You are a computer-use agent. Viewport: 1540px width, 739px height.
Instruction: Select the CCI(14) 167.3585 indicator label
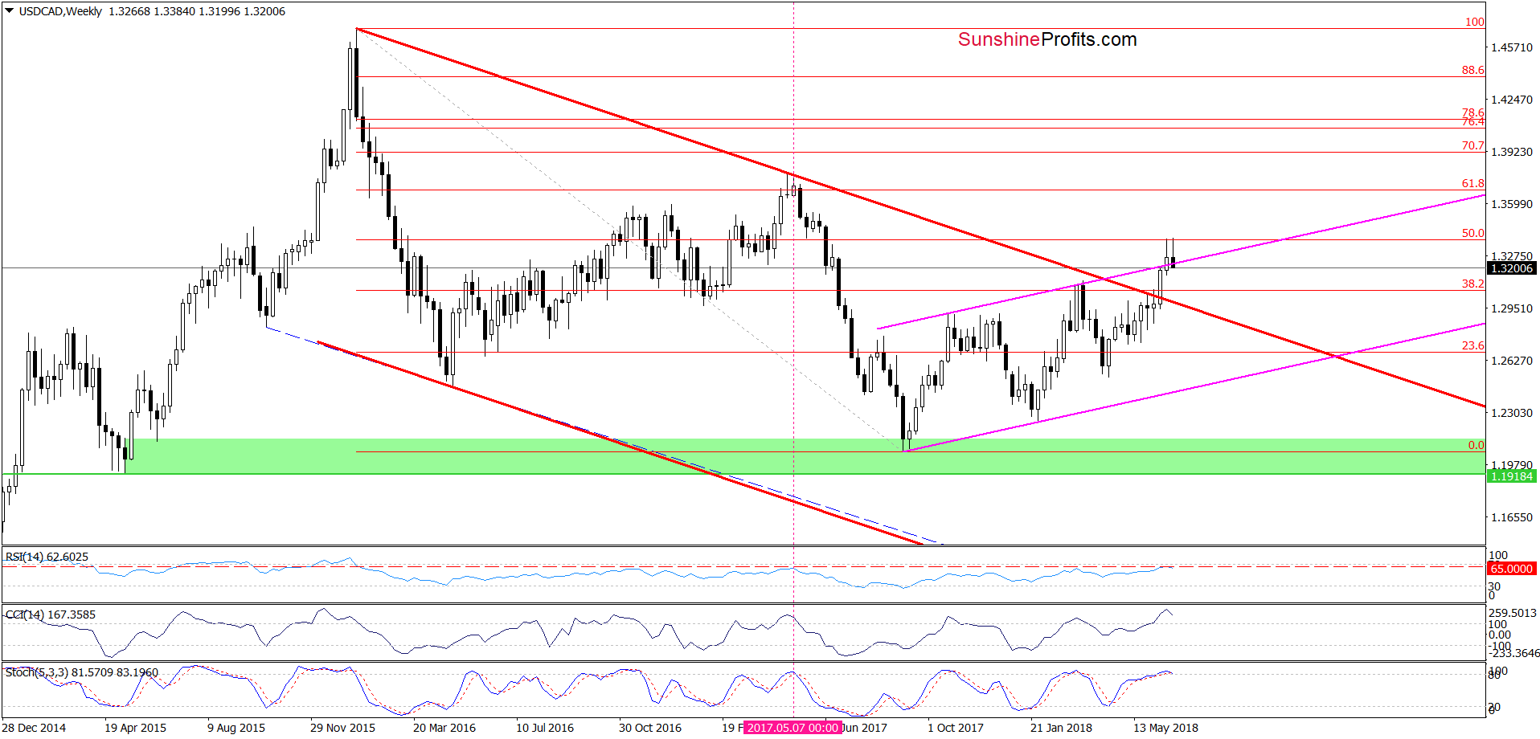pyautogui.click(x=50, y=614)
